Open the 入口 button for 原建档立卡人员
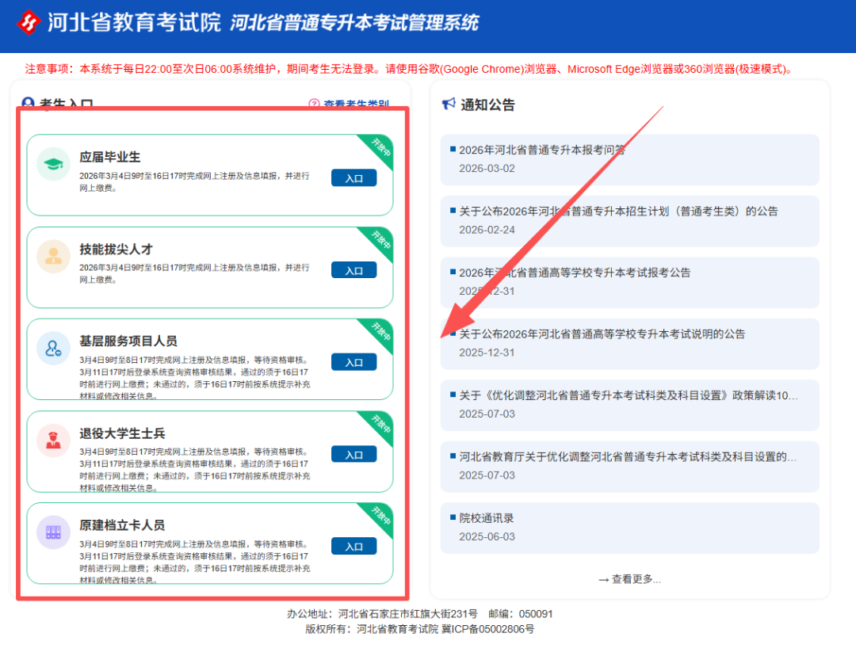Image resolution: width=856 pixels, height=660 pixels. (x=353, y=546)
